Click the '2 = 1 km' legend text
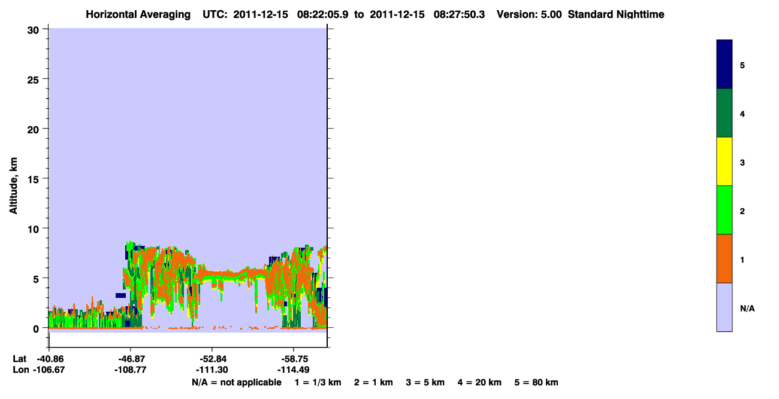 pyautogui.click(x=373, y=382)
